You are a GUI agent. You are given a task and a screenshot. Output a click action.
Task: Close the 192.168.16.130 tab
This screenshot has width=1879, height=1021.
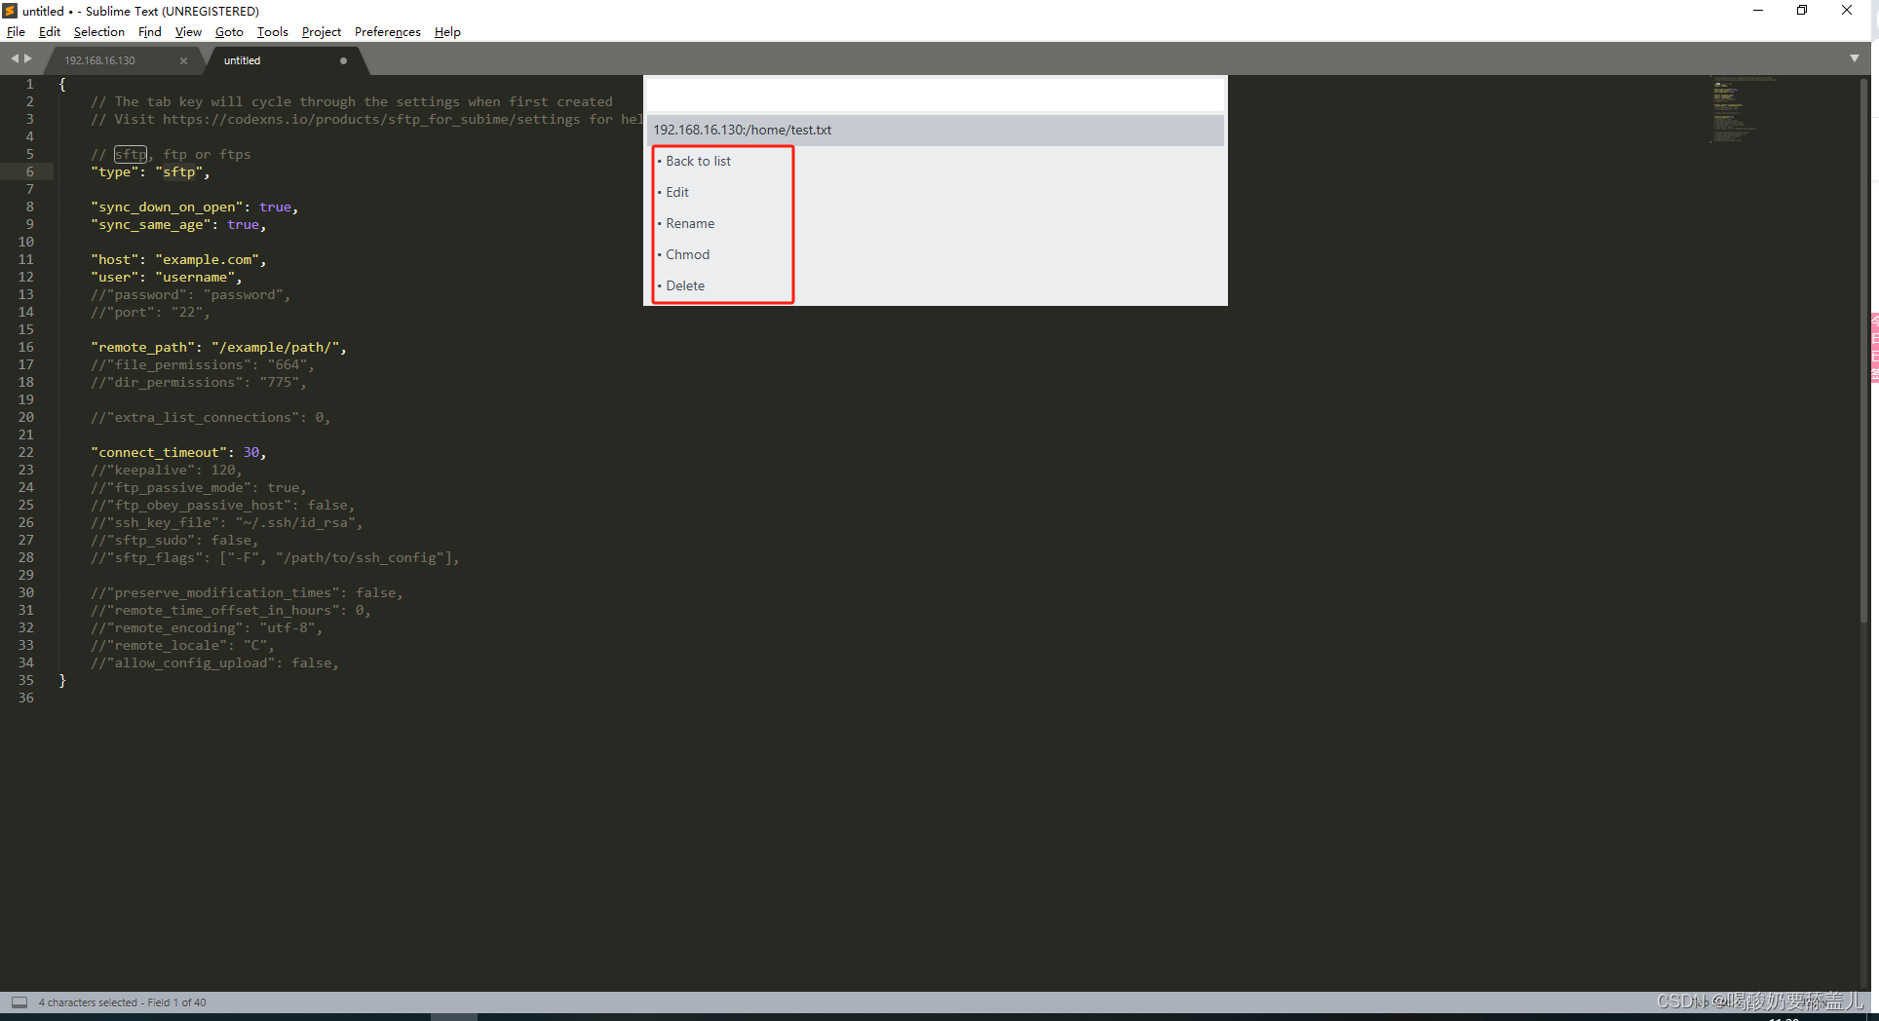[183, 60]
